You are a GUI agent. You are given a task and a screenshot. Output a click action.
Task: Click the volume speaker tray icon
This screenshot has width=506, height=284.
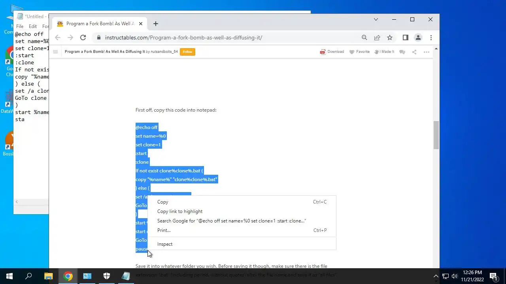pyautogui.click(x=455, y=276)
